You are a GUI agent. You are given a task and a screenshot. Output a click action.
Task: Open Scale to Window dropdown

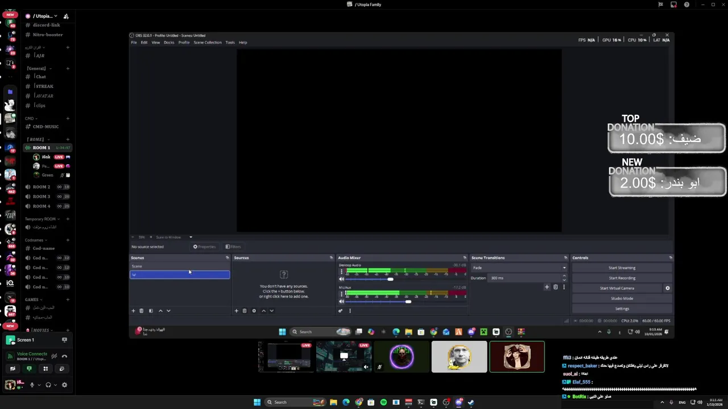[x=173, y=237]
